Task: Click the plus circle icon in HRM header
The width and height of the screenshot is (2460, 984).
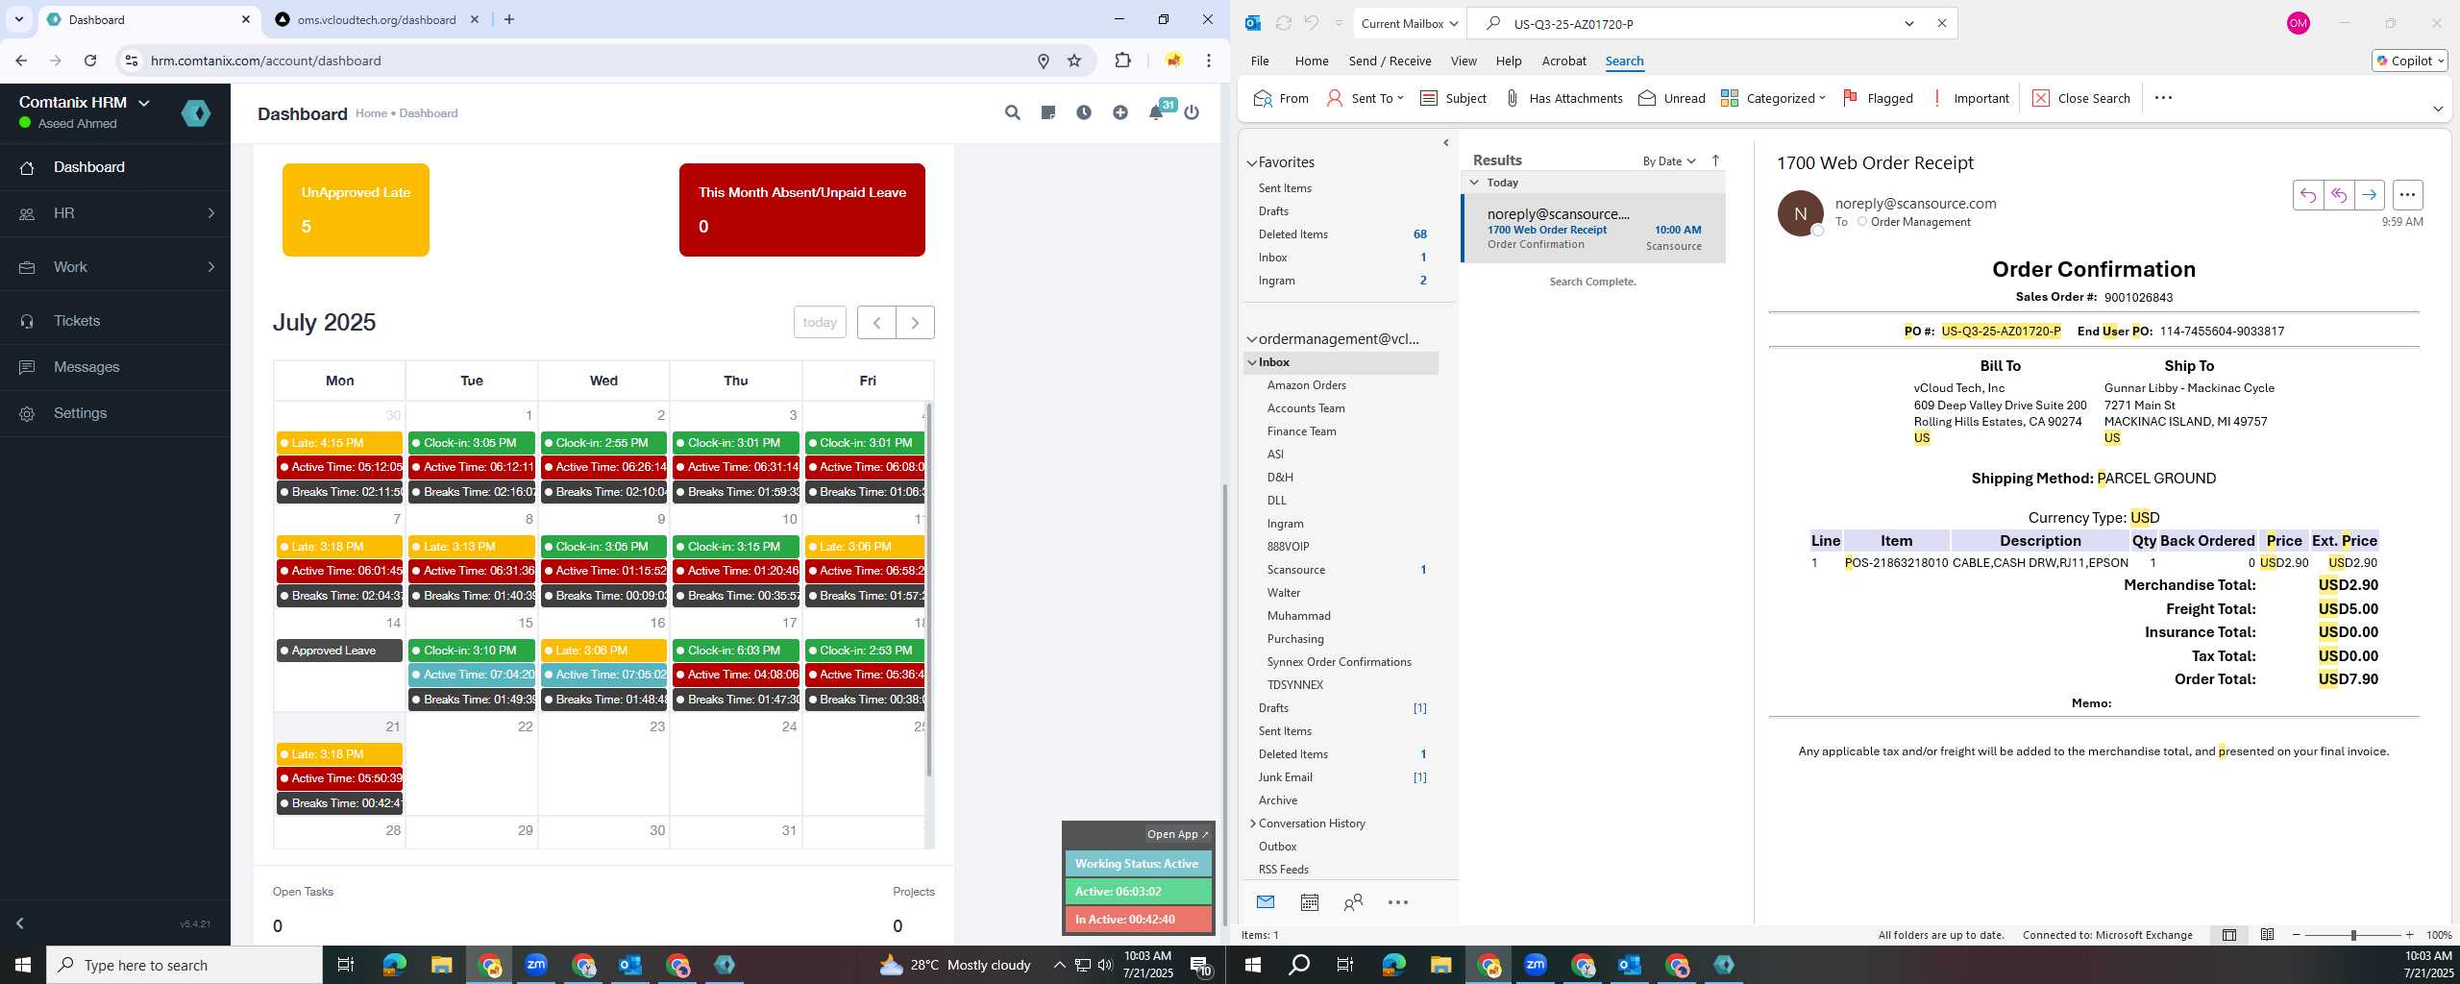Action: [1120, 112]
